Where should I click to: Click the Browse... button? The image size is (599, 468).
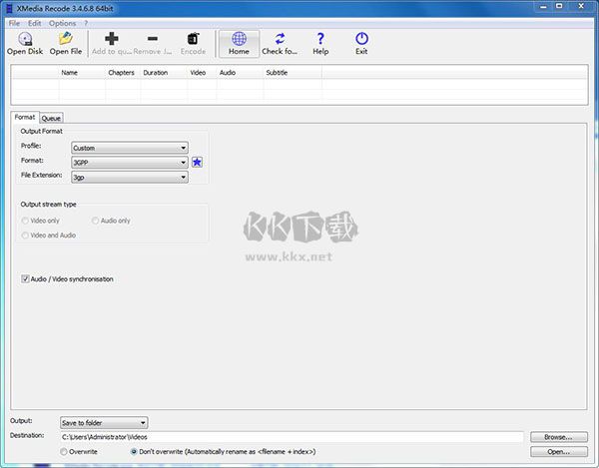tap(558, 437)
